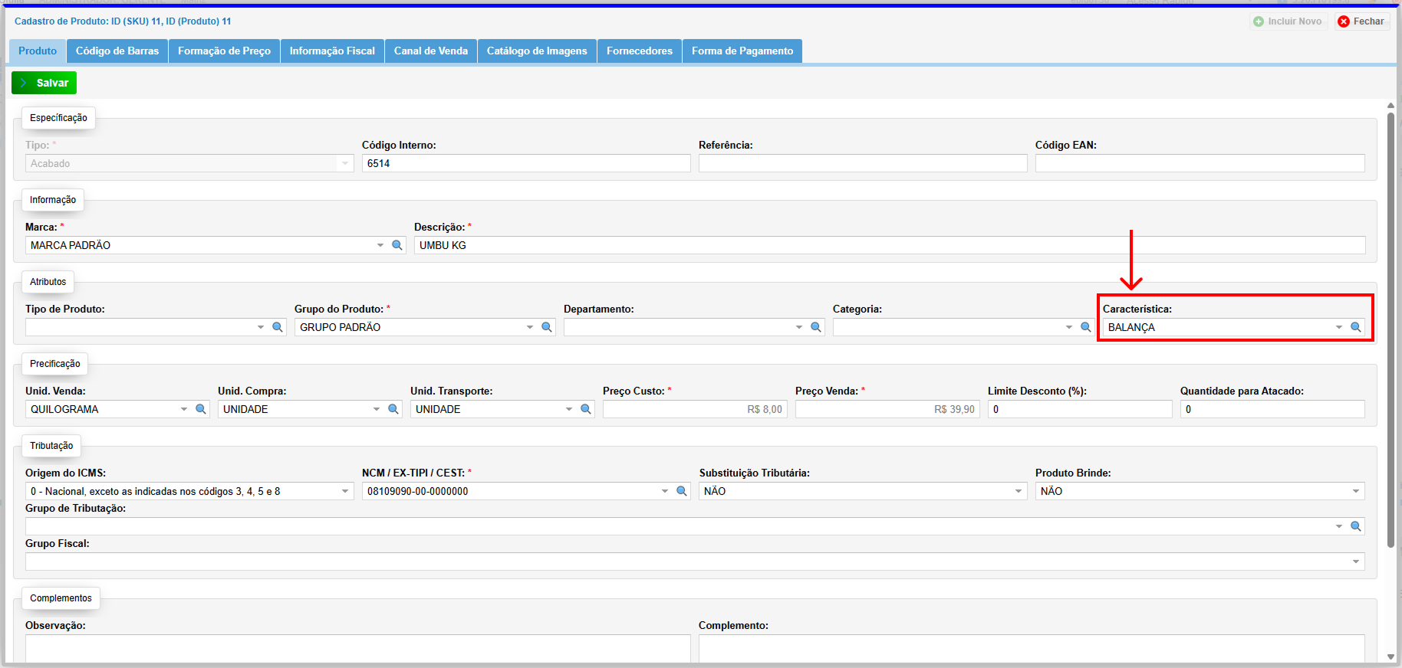Click the green Salvar button
This screenshot has height=668, width=1402.
pyautogui.click(x=44, y=83)
